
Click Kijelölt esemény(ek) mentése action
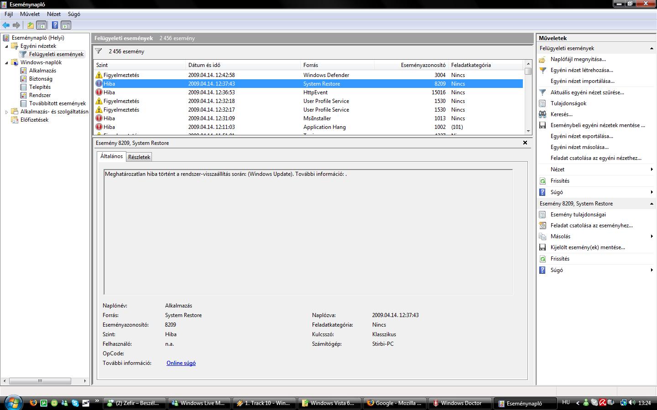click(x=588, y=247)
